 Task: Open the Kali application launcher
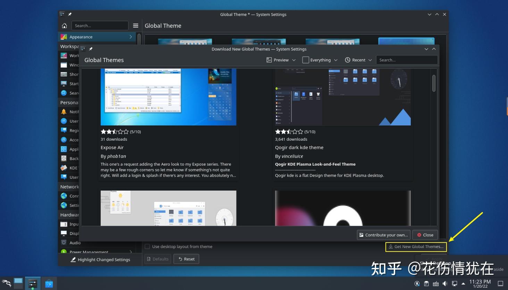(7, 283)
